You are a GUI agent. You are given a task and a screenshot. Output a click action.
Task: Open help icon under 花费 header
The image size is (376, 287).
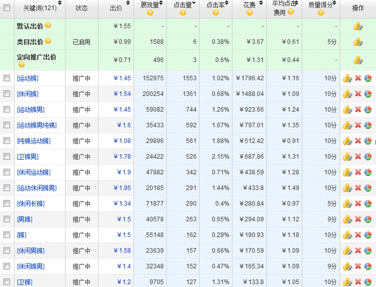249,13
